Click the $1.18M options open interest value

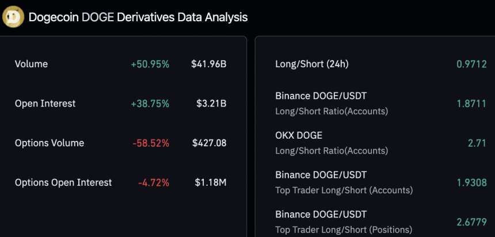pyautogui.click(x=211, y=182)
